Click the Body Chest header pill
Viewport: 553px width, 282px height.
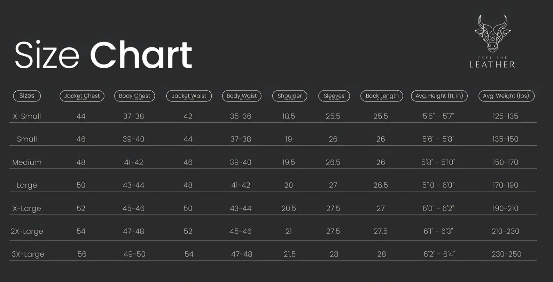pos(134,96)
